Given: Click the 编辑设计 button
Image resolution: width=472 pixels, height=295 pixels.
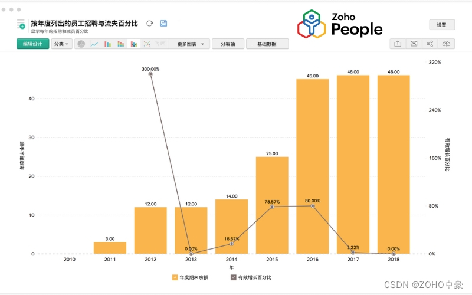Looking at the screenshot, I should [x=33, y=44].
